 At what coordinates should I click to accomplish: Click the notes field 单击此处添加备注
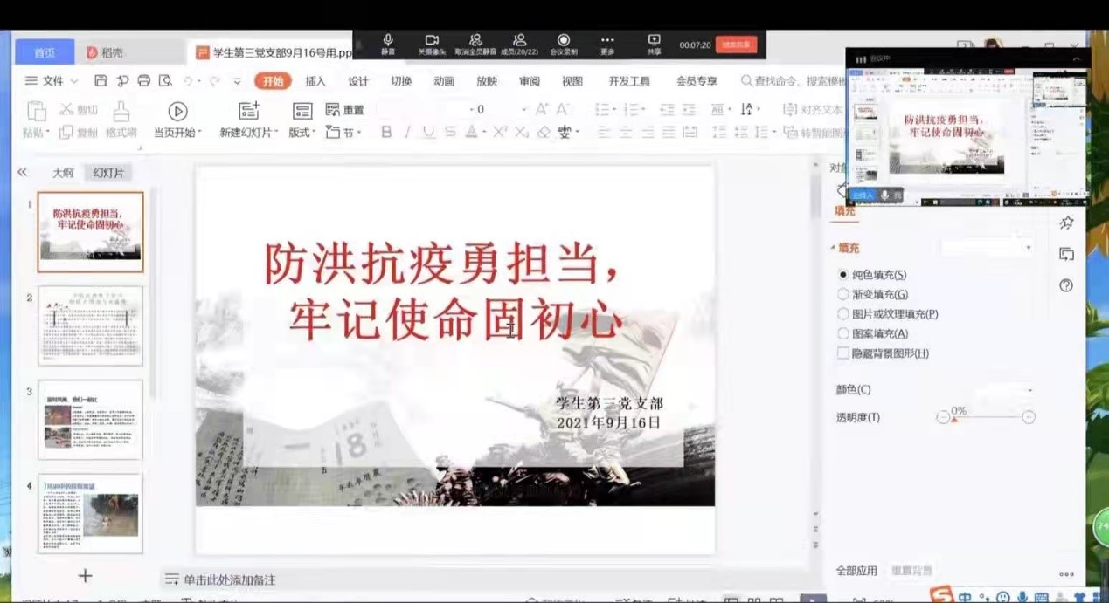click(229, 579)
